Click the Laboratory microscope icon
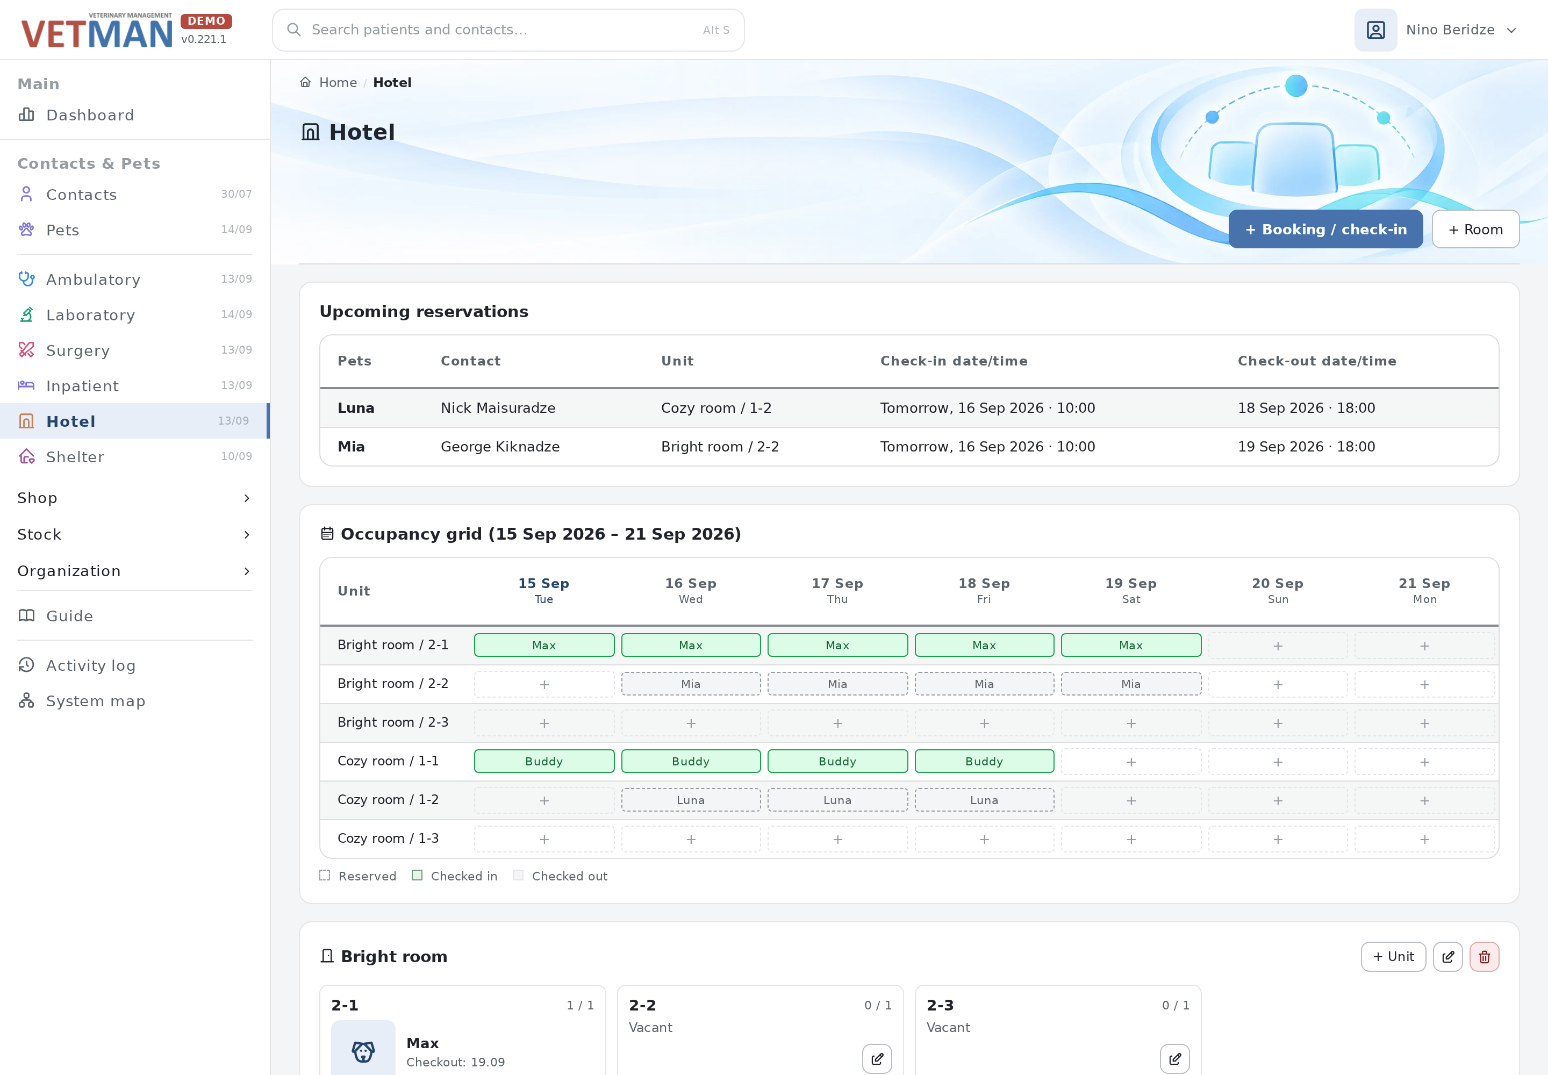The image size is (1548, 1075). (x=26, y=314)
